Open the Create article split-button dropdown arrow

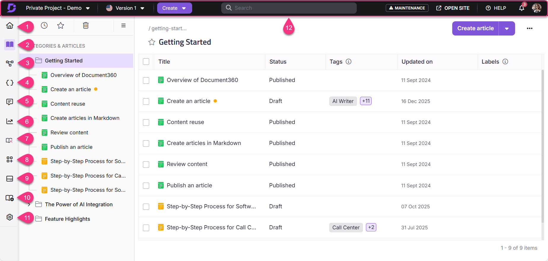point(507,28)
